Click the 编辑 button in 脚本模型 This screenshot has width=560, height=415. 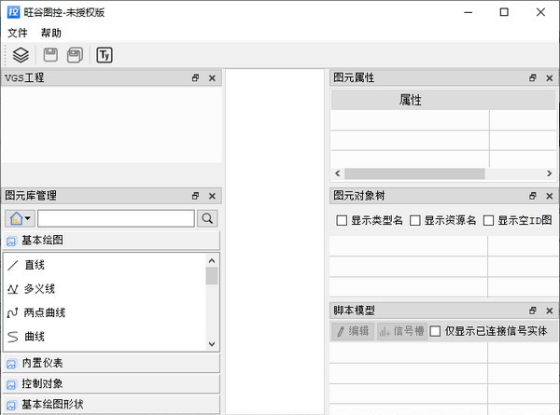(x=353, y=331)
